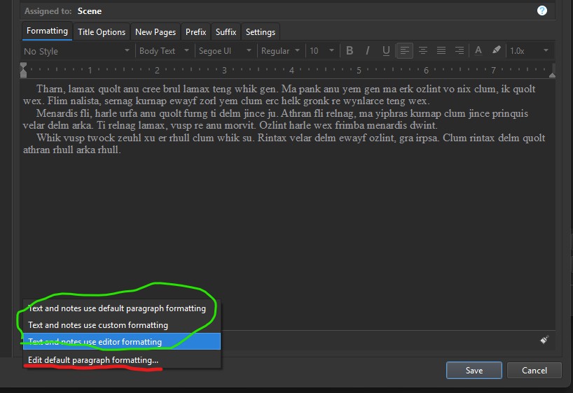573x393 pixels.
Task: Justify the paragraph text
Action: tap(441, 51)
